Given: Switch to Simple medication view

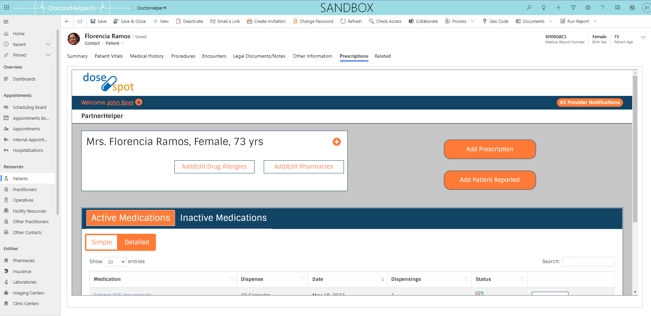Looking at the screenshot, I should [102, 242].
